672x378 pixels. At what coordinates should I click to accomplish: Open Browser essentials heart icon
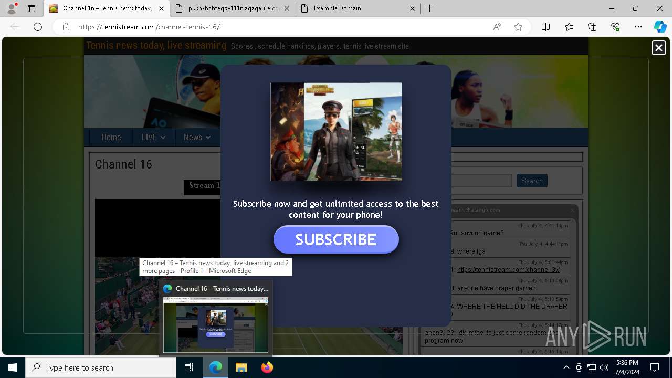pyautogui.click(x=615, y=27)
